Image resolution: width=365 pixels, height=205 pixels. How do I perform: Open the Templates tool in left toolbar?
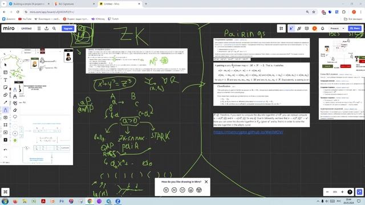[x=5, y=72]
